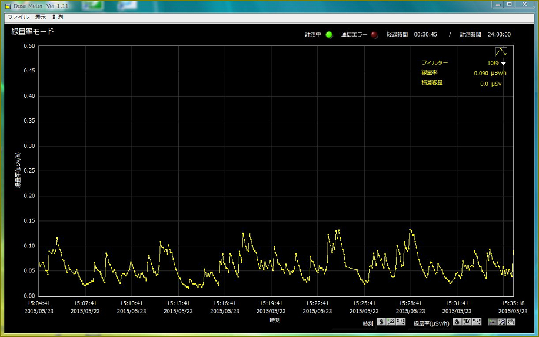The width and height of the screenshot is (539, 337).
Task: Click the red 通信エラー indicator light
Action: tap(374, 35)
